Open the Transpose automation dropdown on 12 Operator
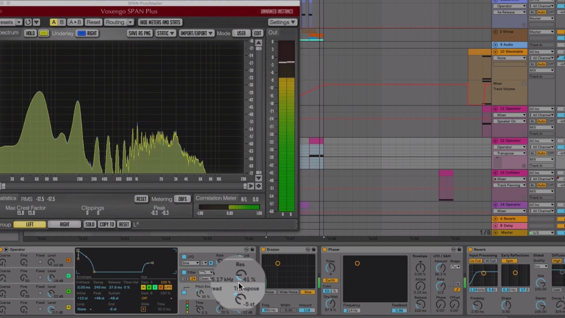Screen dimensions: 565x318 (x=510, y=153)
